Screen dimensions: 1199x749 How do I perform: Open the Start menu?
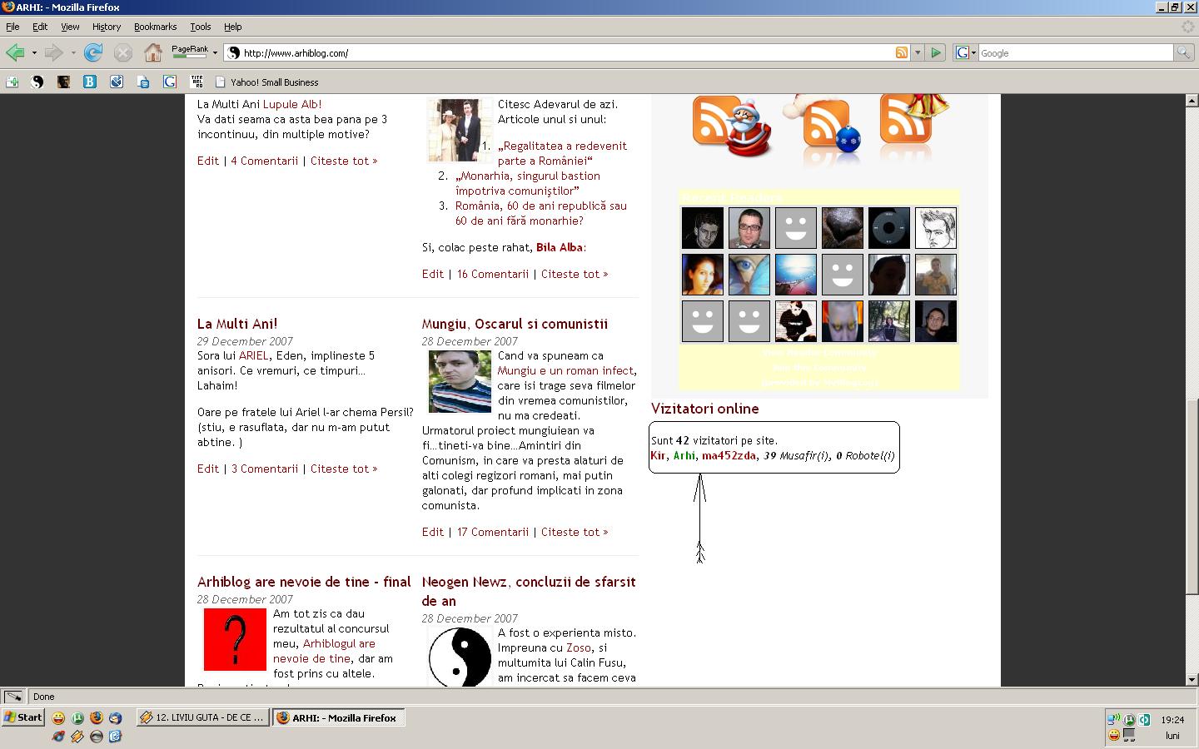pyautogui.click(x=23, y=717)
